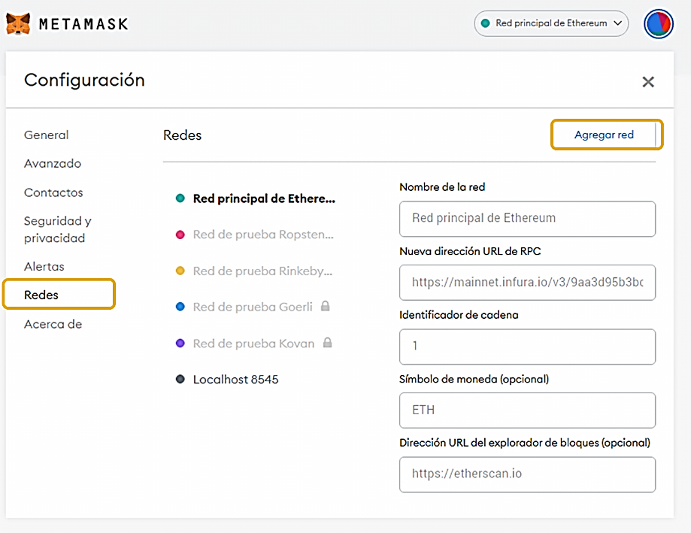Focus the explorador de bloques URL field
The image size is (691, 533).
[527, 474]
